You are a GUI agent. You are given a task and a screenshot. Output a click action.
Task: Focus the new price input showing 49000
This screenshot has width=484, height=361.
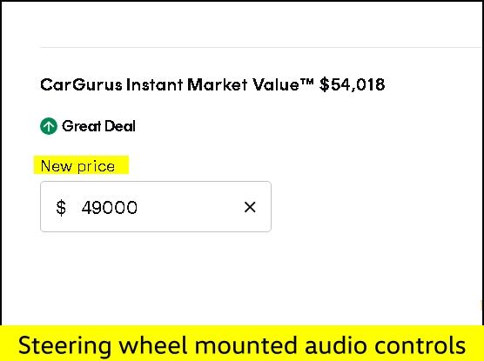(x=156, y=206)
